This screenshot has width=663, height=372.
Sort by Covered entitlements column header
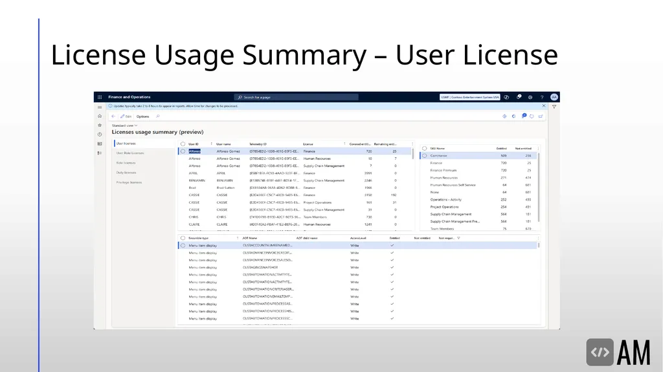pos(360,144)
